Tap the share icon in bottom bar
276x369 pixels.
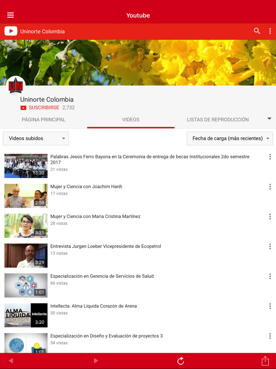(265, 360)
